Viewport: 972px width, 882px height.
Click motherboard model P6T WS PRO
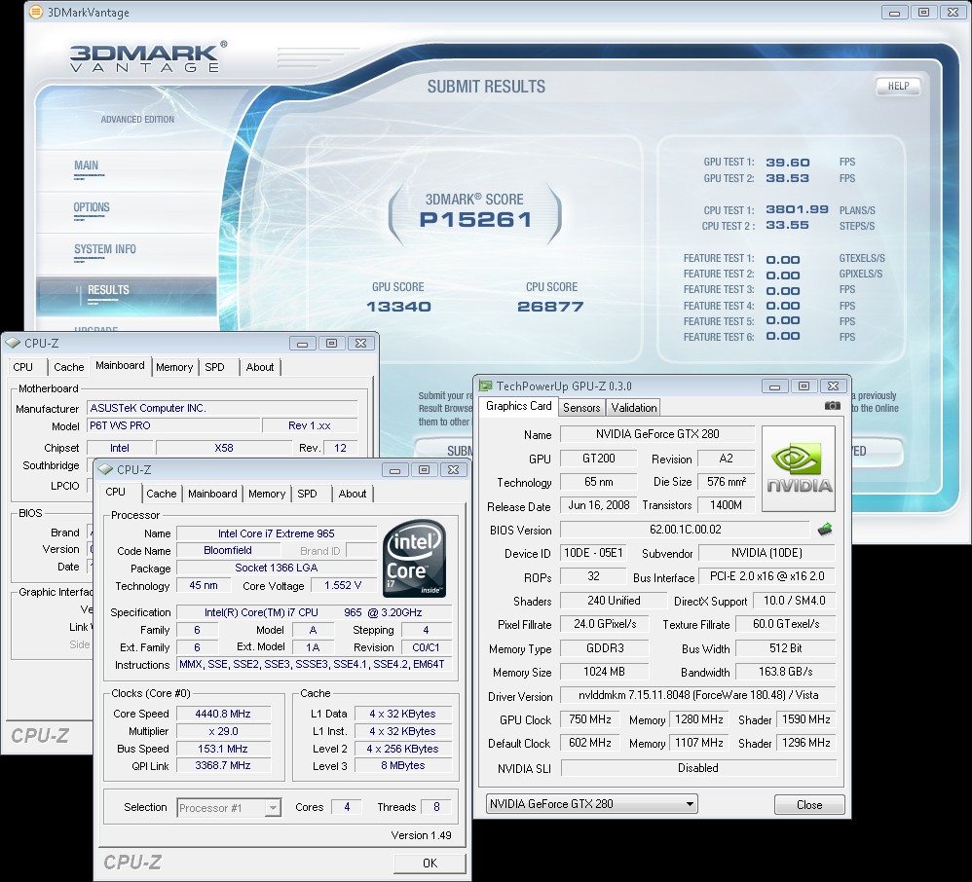pyautogui.click(x=173, y=425)
